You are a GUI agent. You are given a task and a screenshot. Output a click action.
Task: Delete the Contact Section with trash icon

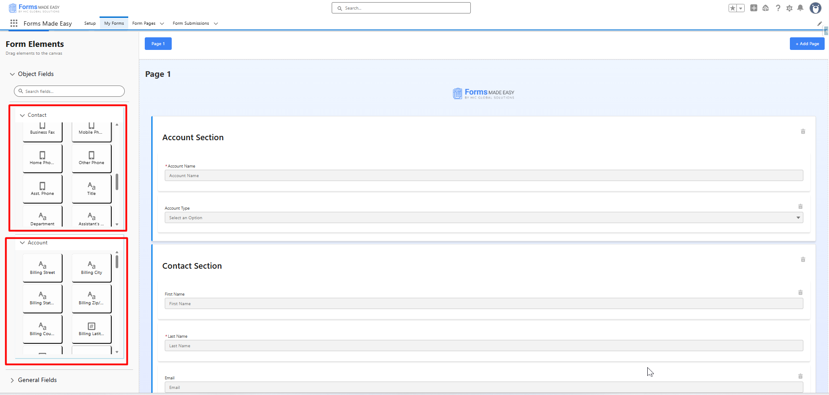[803, 259]
